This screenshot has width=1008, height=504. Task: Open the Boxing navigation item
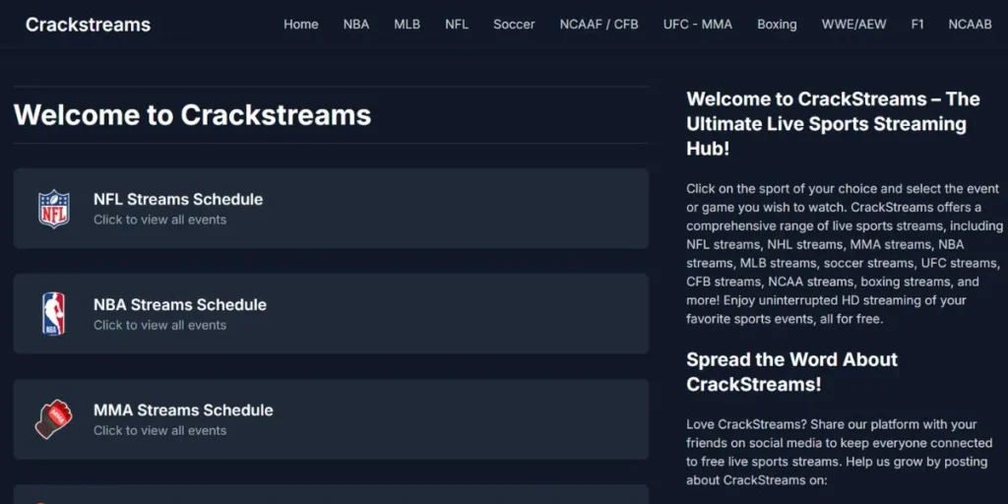(777, 25)
